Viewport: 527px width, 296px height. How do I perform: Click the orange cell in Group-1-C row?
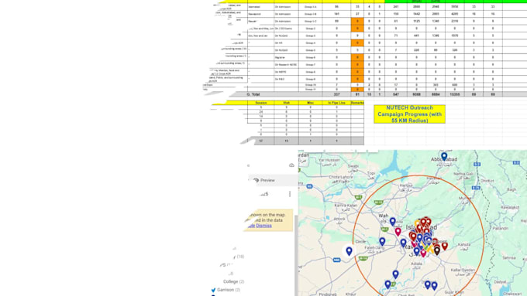357,21
